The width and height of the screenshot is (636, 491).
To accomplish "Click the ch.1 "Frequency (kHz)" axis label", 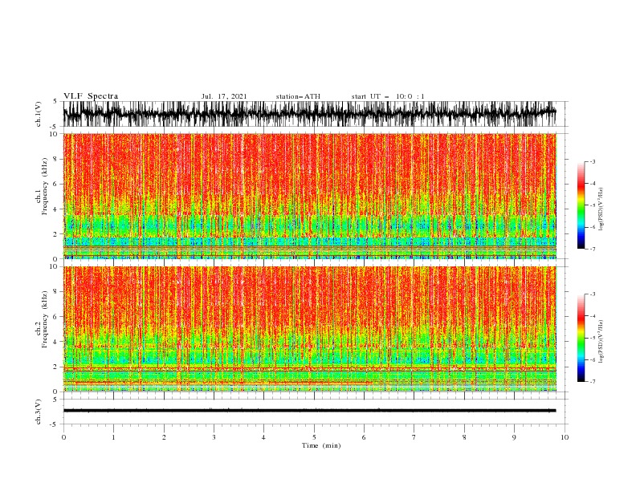I will 45,186.
